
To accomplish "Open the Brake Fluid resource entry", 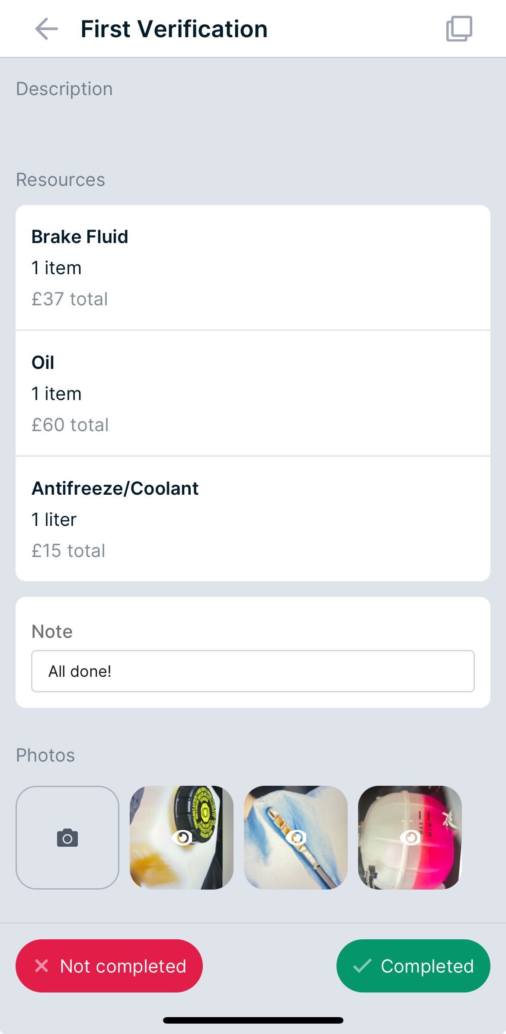I will (x=253, y=267).
